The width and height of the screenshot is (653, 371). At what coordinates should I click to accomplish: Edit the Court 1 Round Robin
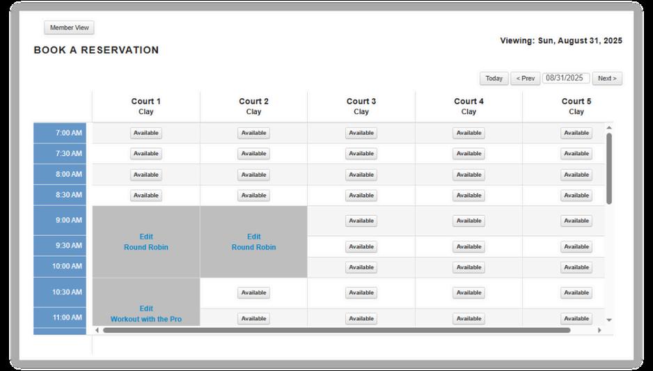pos(146,237)
